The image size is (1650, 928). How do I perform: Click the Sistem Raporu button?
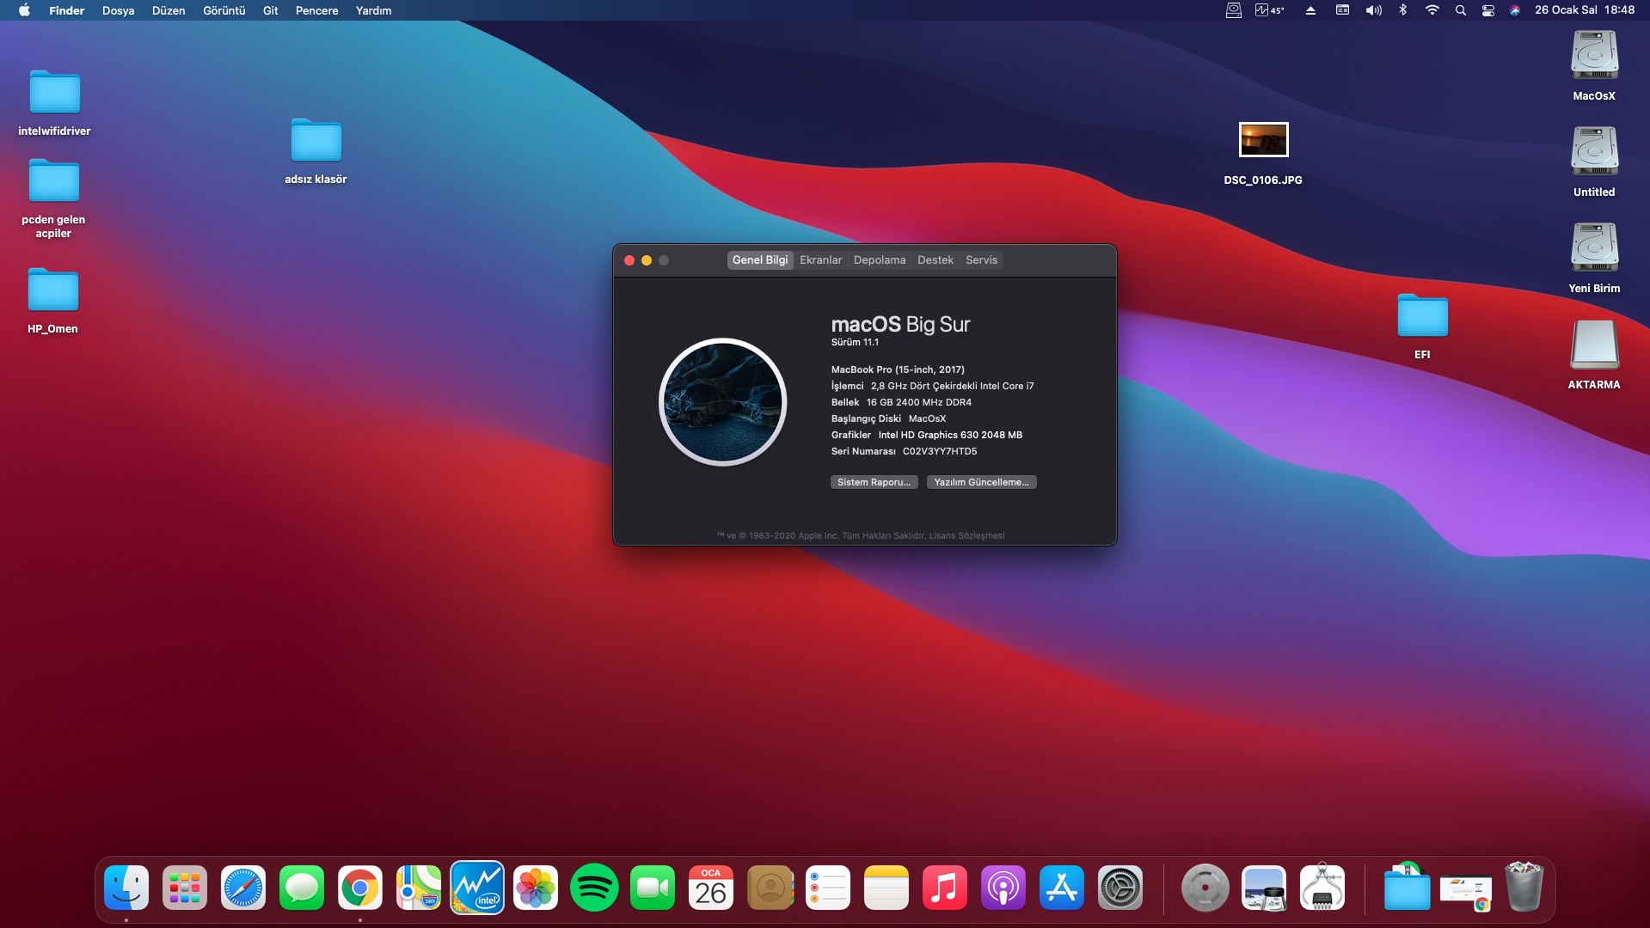point(874,482)
